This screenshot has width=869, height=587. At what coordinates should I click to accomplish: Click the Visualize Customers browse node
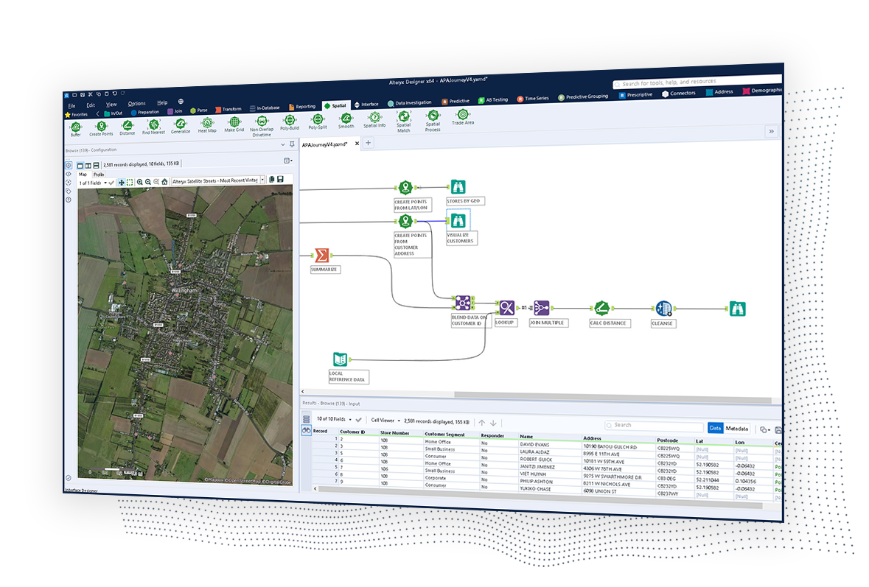click(458, 220)
